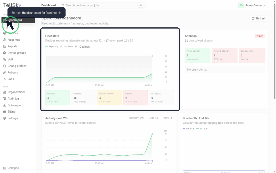276x173 pixels.
Task: Open the Fleet map icon in sidebar
Action: tap(5, 40)
